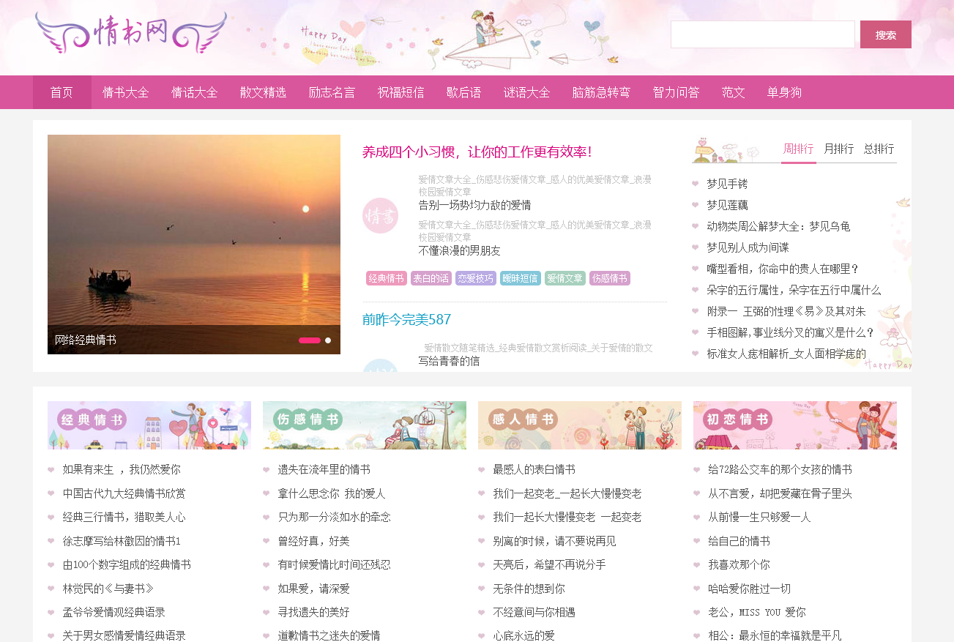Open 写给青春的信 article
This screenshot has height=642, width=954.
449,361
